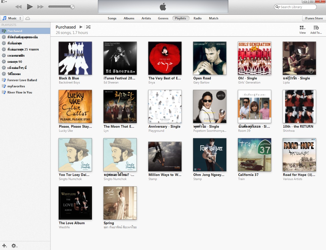
Task: Open the Million Ways to Write cover
Action: (x=165, y=157)
